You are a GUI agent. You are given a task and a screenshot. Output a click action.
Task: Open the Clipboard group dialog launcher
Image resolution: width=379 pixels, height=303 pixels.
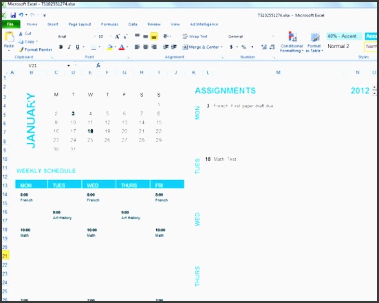point(52,57)
